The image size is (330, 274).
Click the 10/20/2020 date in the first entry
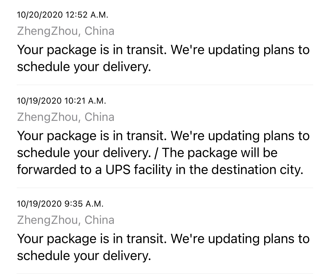(x=40, y=15)
